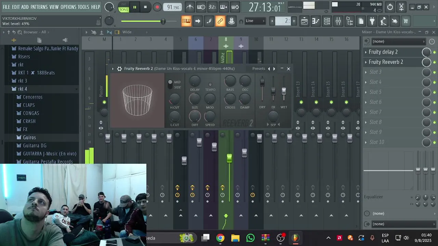Click the stamp hat icon
Viewport: 438px width, 246px height.
[232, 21]
